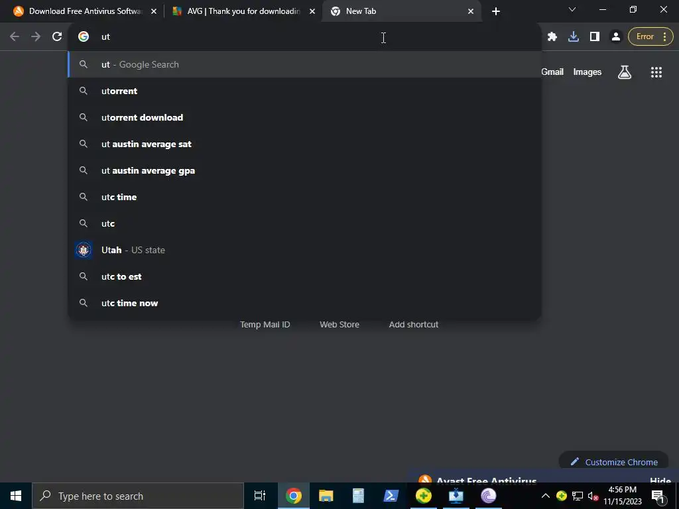Click the address bar containing 'ut'
This screenshot has height=509, width=679.
tap(303, 37)
